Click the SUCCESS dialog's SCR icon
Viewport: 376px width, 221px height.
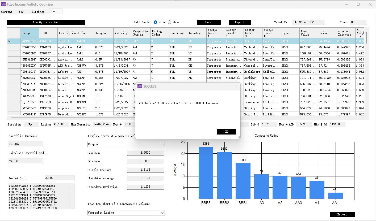[140, 86]
